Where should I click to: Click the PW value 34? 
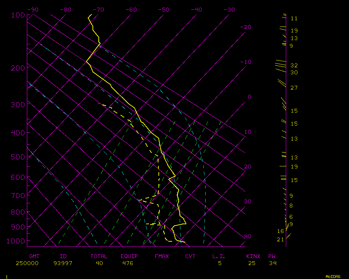[x=273, y=263]
